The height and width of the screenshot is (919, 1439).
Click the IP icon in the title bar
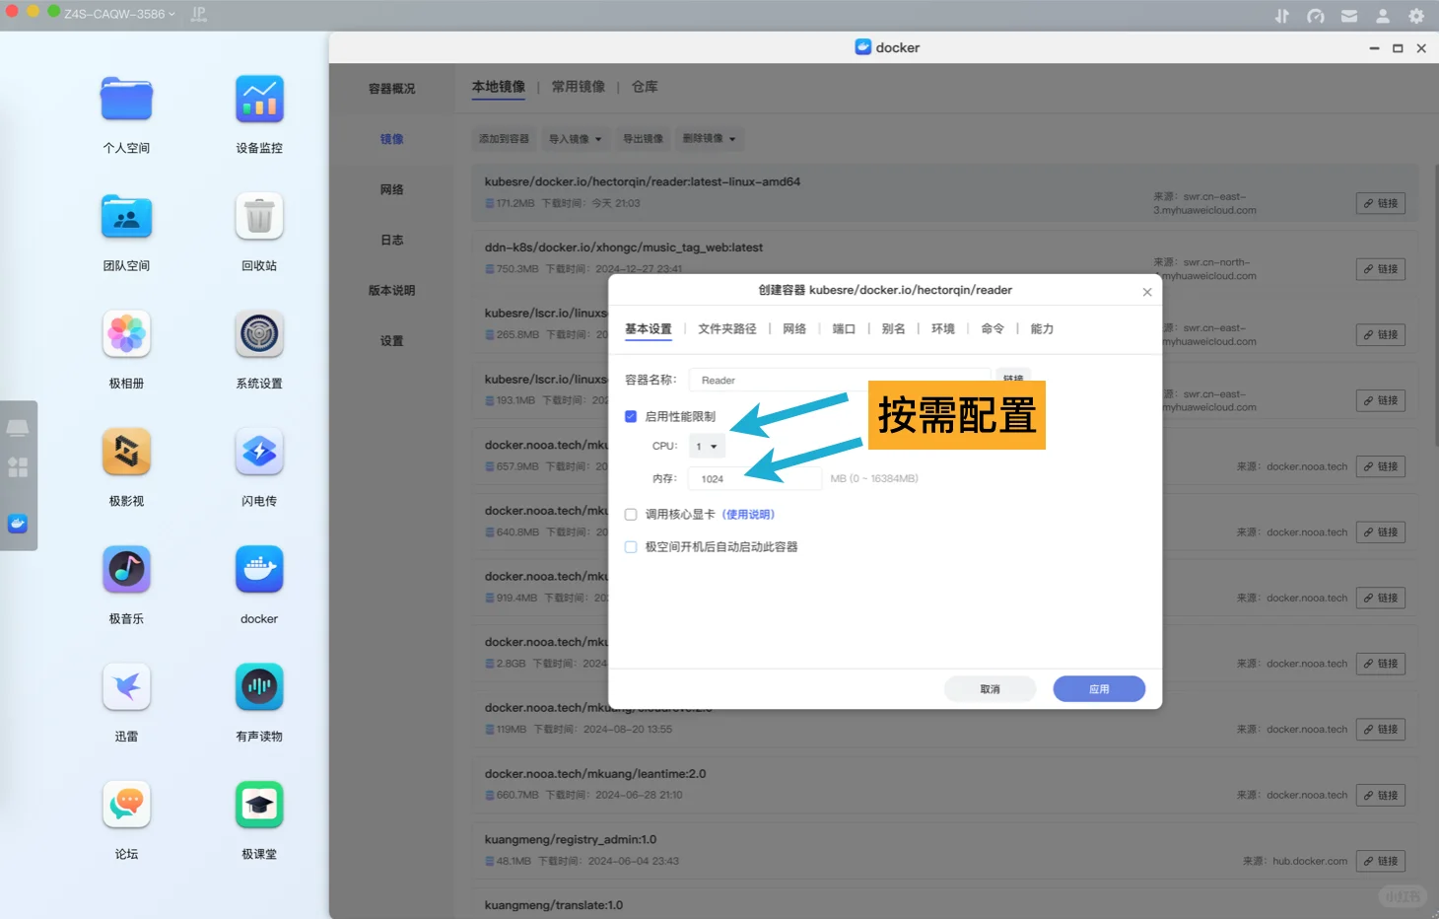(x=198, y=14)
